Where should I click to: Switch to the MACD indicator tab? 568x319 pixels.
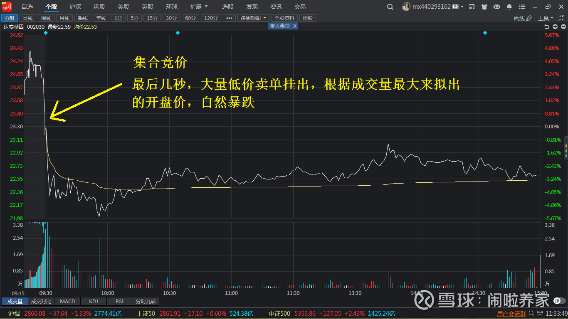coord(67,302)
